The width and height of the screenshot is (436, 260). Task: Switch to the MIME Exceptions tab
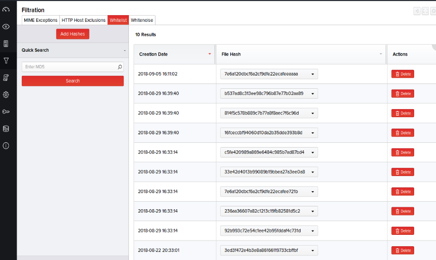coord(40,20)
